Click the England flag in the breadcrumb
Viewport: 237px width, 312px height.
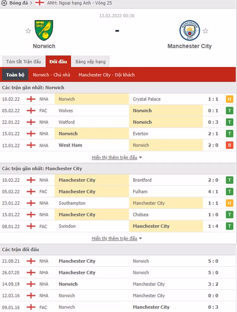click(x=39, y=3)
